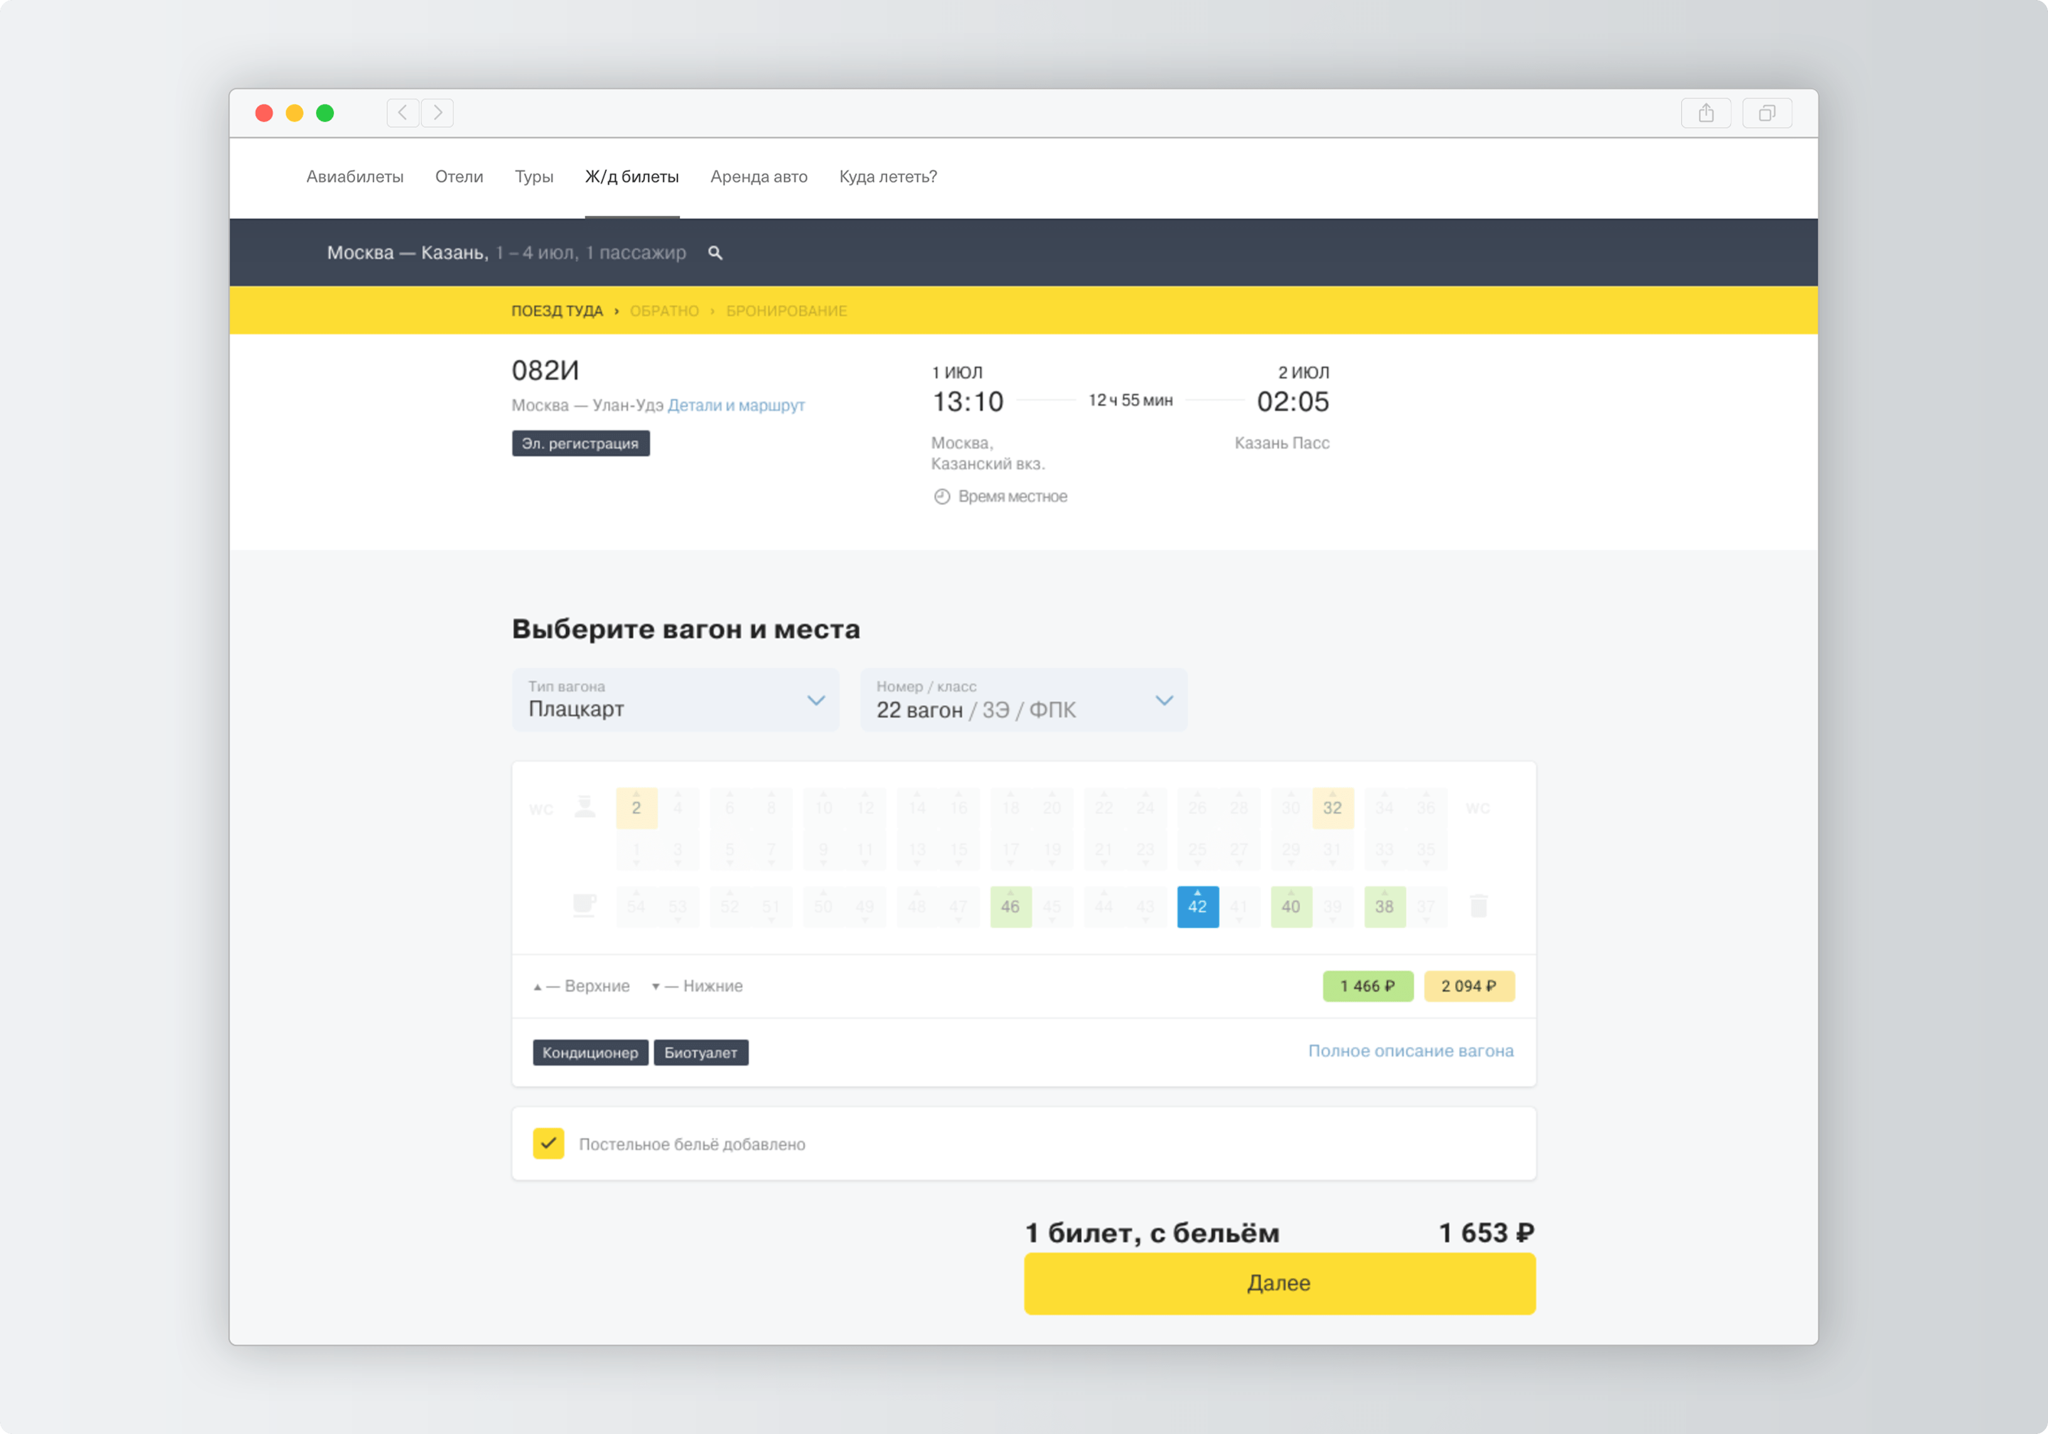Open the Ж/д билеты tab

(631, 176)
